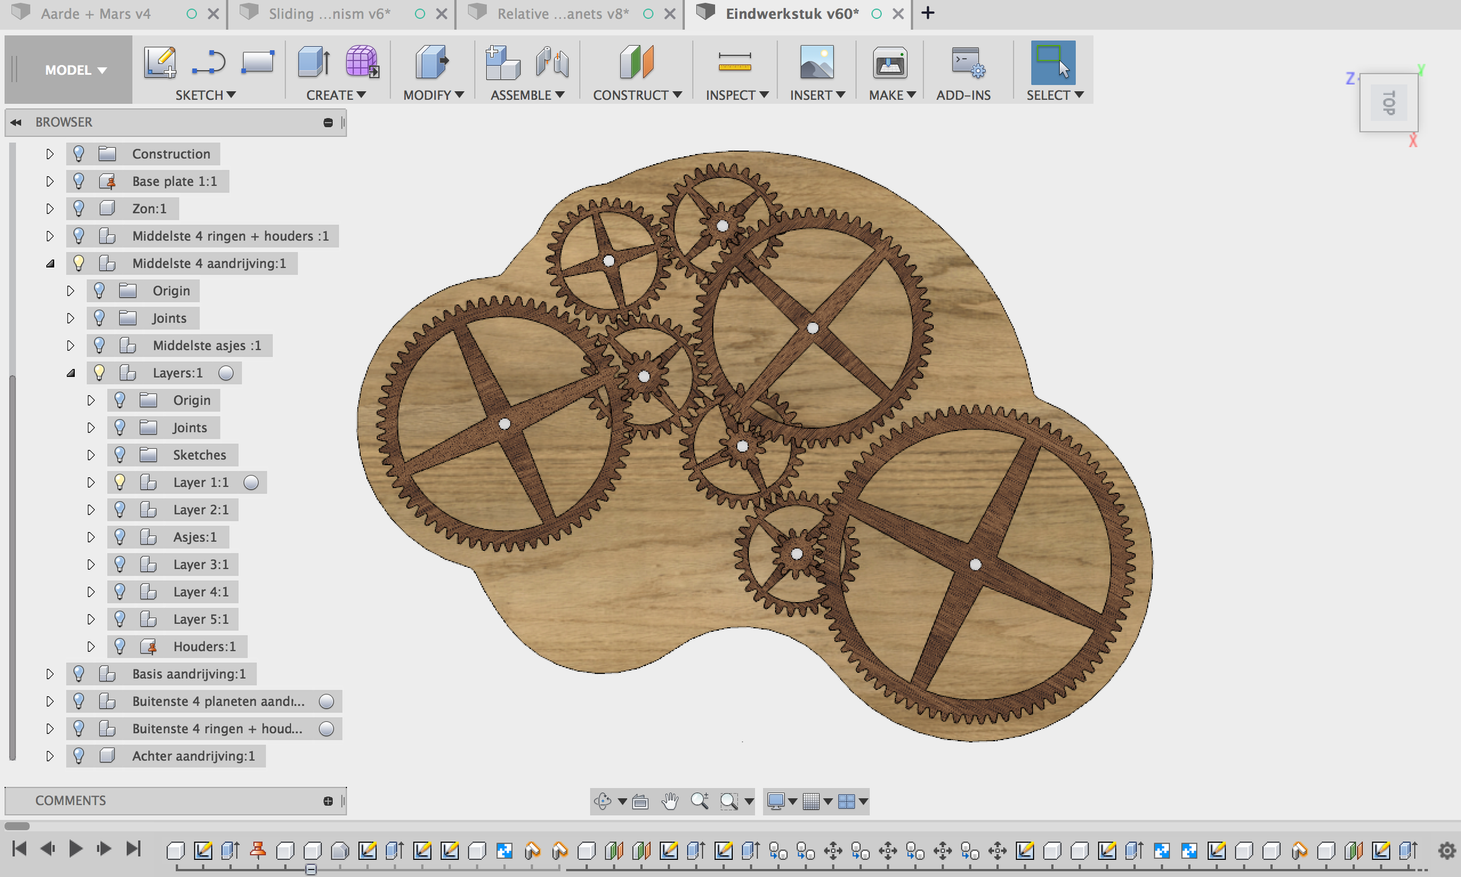Open the Measure tool icon above Inspect
Image resolution: width=1461 pixels, height=877 pixels.
coord(734,63)
